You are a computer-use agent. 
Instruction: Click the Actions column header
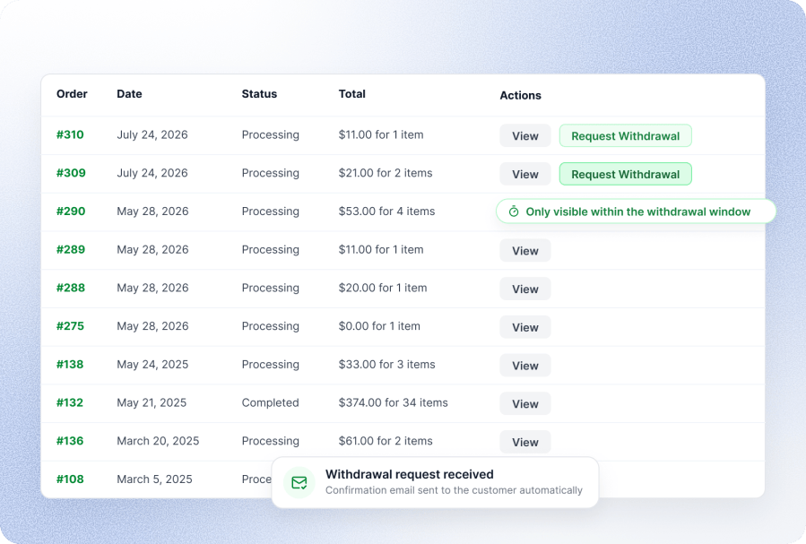[x=521, y=96]
